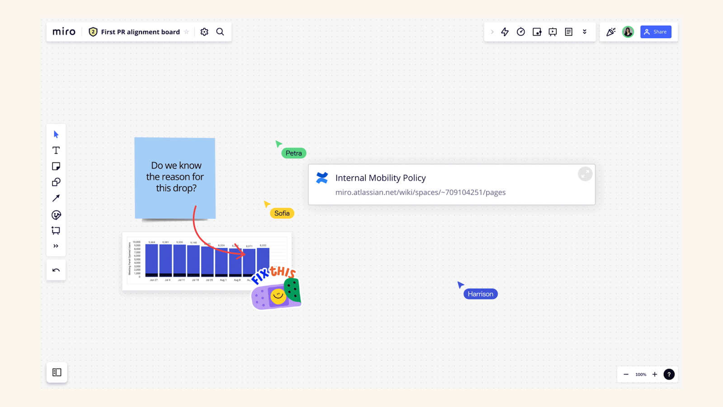The height and width of the screenshot is (407, 723).
Task: Open stickers and emoji tool
Action: click(x=56, y=215)
